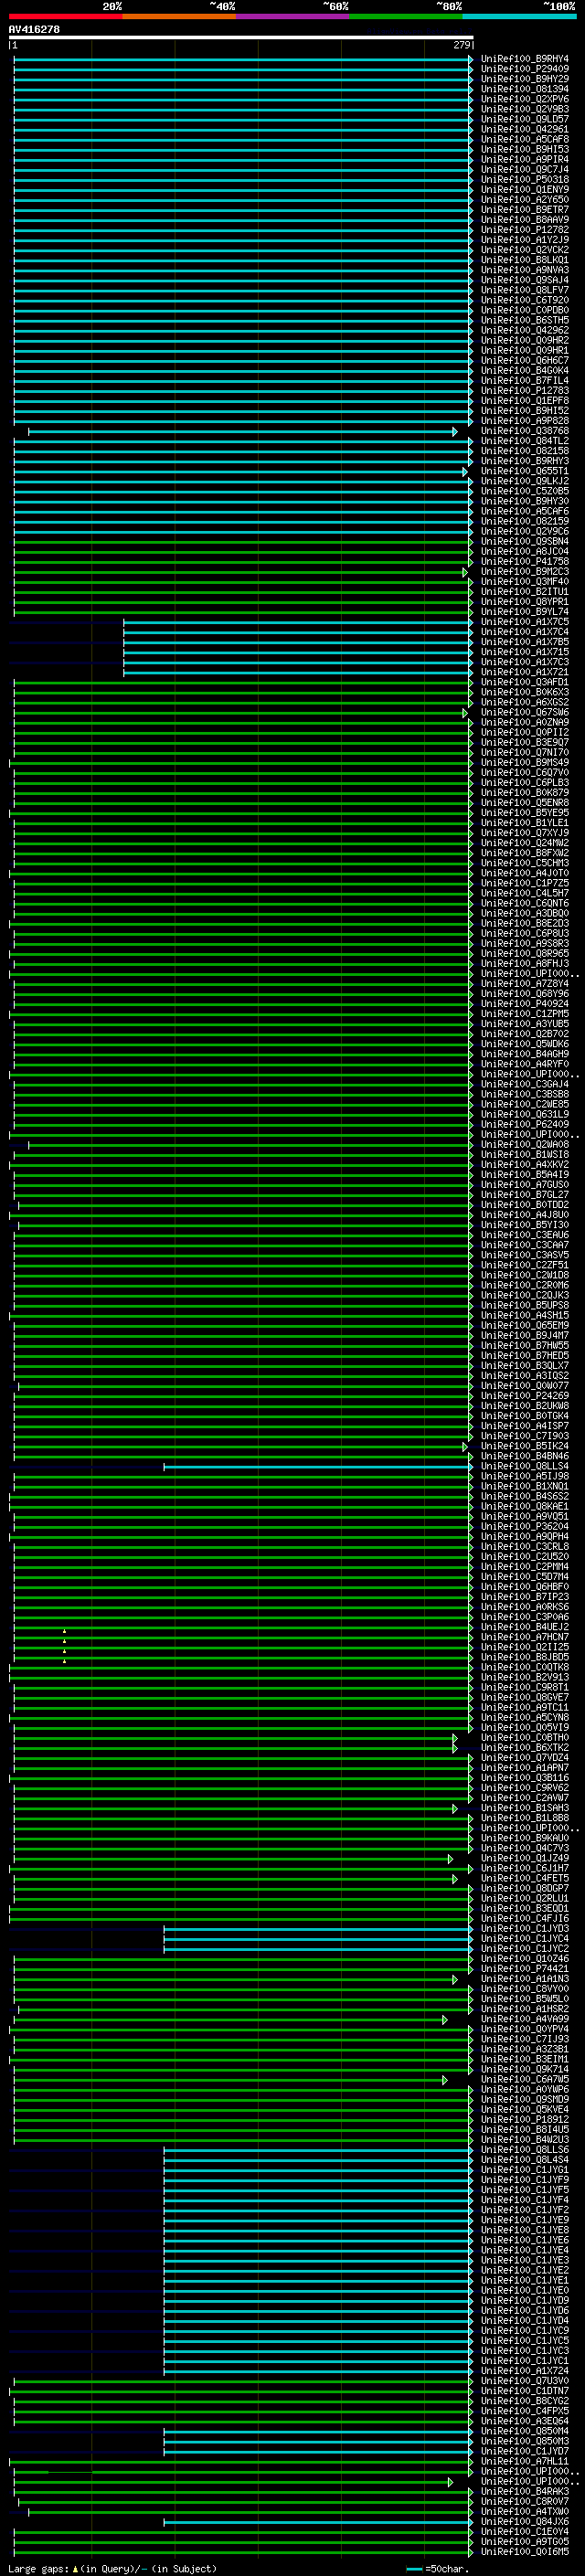This screenshot has height=2576, width=585.
Task: Select the UniRef100_Q42962 label
Action: coord(525,330)
